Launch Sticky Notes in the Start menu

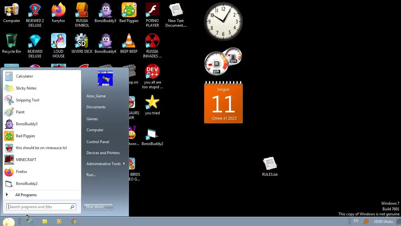[x=41, y=88]
